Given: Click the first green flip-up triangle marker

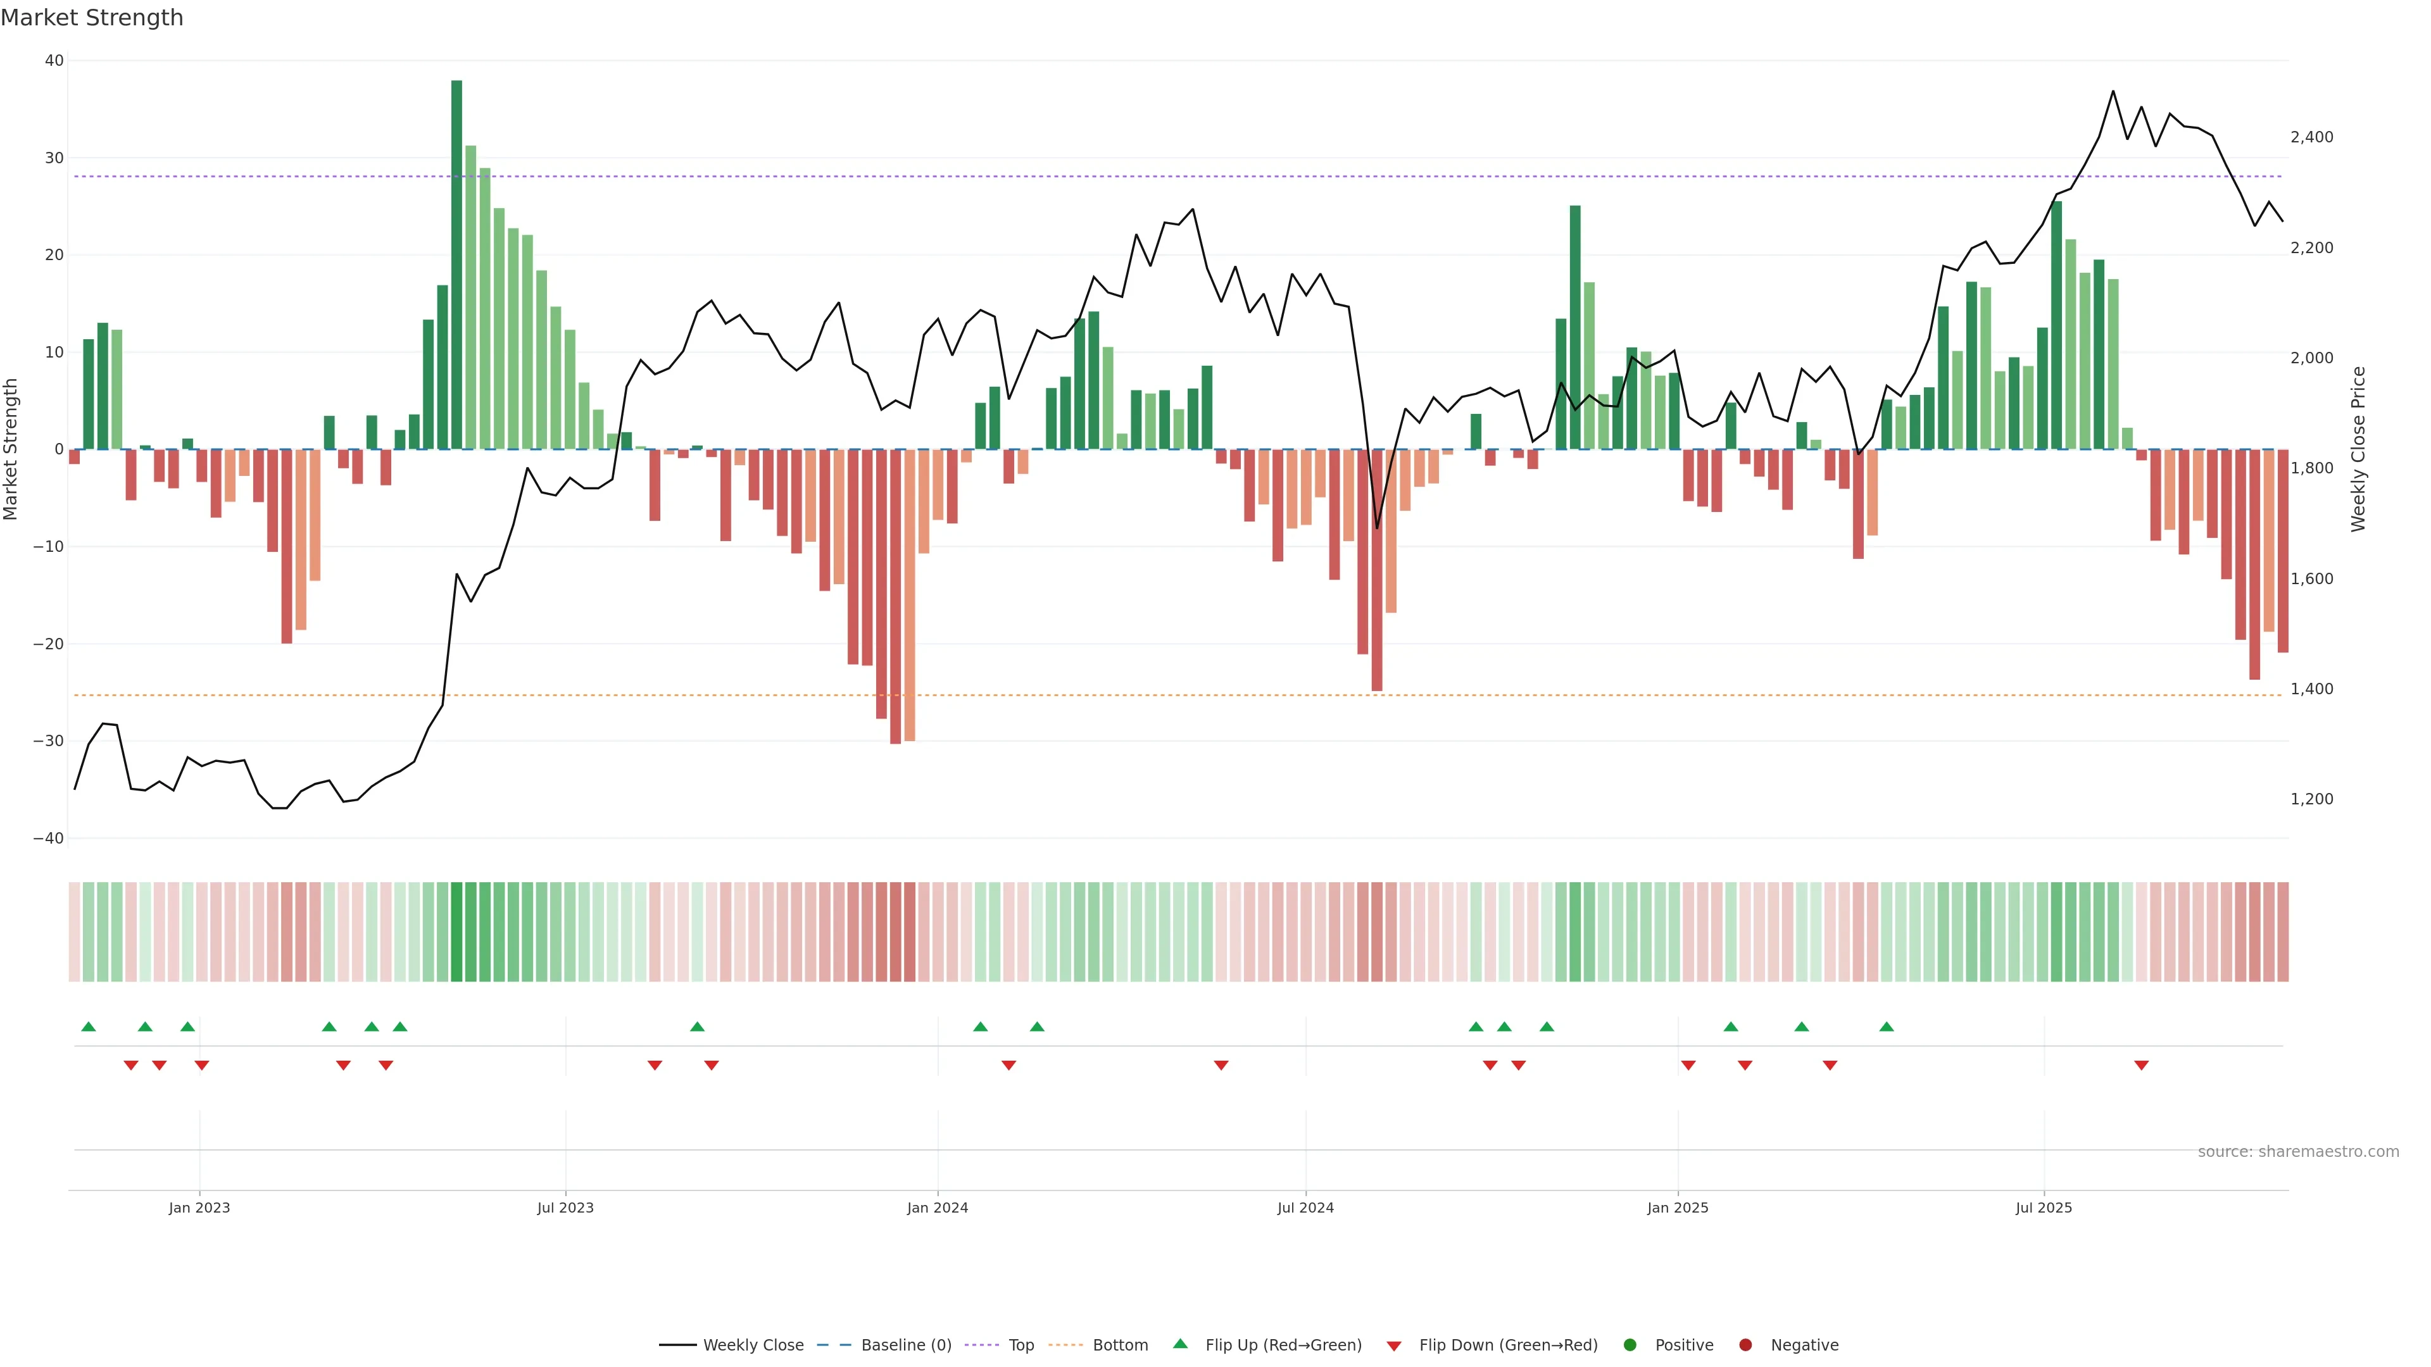Looking at the screenshot, I should tap(89, 1027).
